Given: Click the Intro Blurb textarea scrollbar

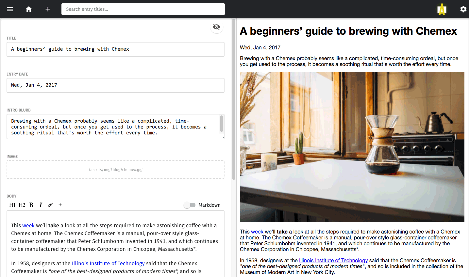Looking at the screenshot, I should 222,124.
